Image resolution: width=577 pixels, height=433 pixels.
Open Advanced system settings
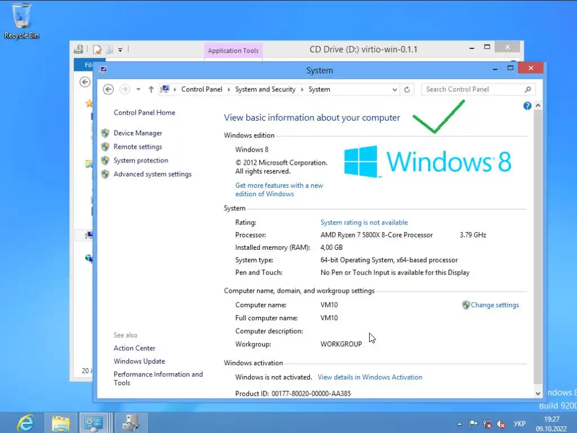[152, 174]
